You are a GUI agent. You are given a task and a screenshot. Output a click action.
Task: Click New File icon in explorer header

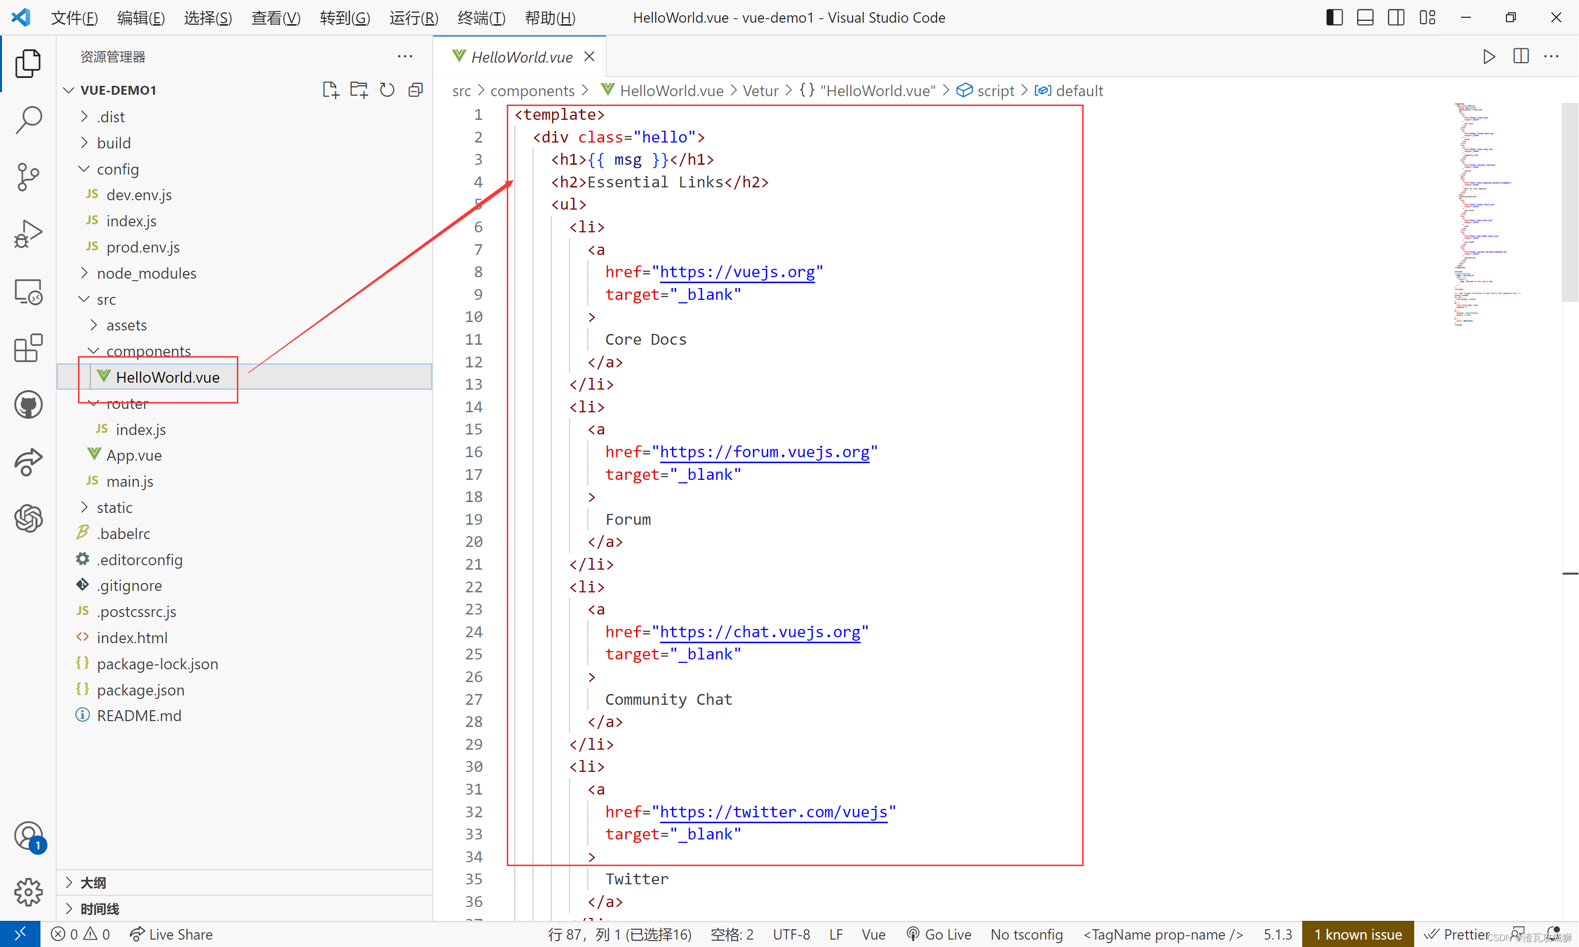click(330, 90)
